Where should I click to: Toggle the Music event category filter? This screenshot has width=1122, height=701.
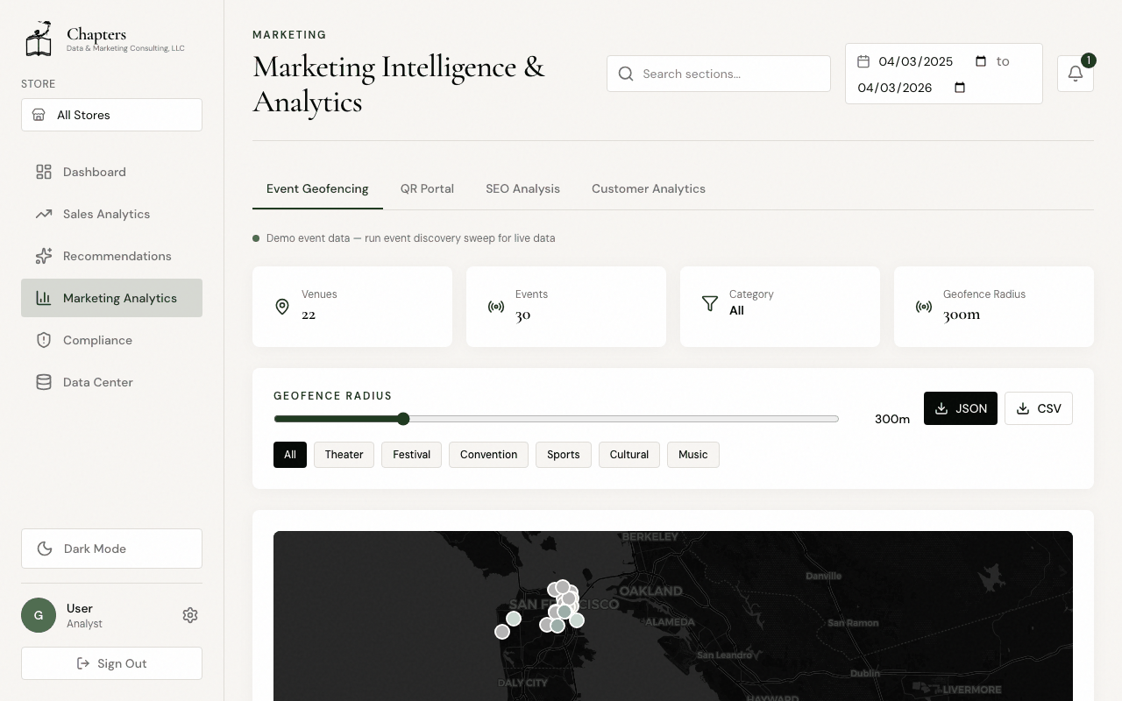692,455
